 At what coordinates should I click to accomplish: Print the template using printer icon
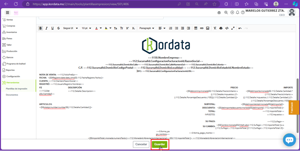click(221, 28)
